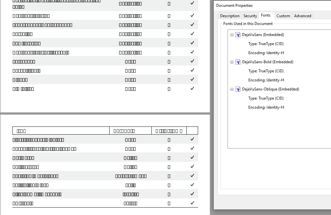
Task: Switch to the Description tab
Action: 230,16
